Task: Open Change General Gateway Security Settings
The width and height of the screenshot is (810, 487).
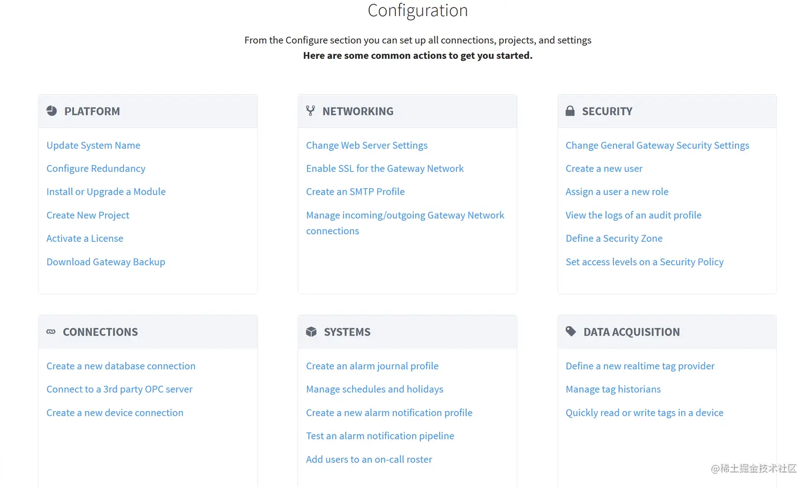Action: click(657, 146)
